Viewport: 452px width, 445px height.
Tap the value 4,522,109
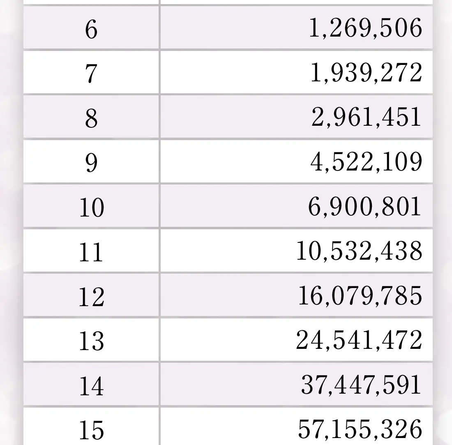(x=366, y=162)
